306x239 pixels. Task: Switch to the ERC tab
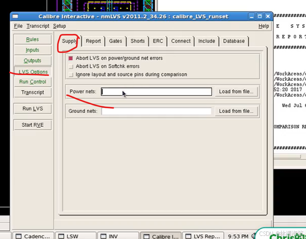158,41
